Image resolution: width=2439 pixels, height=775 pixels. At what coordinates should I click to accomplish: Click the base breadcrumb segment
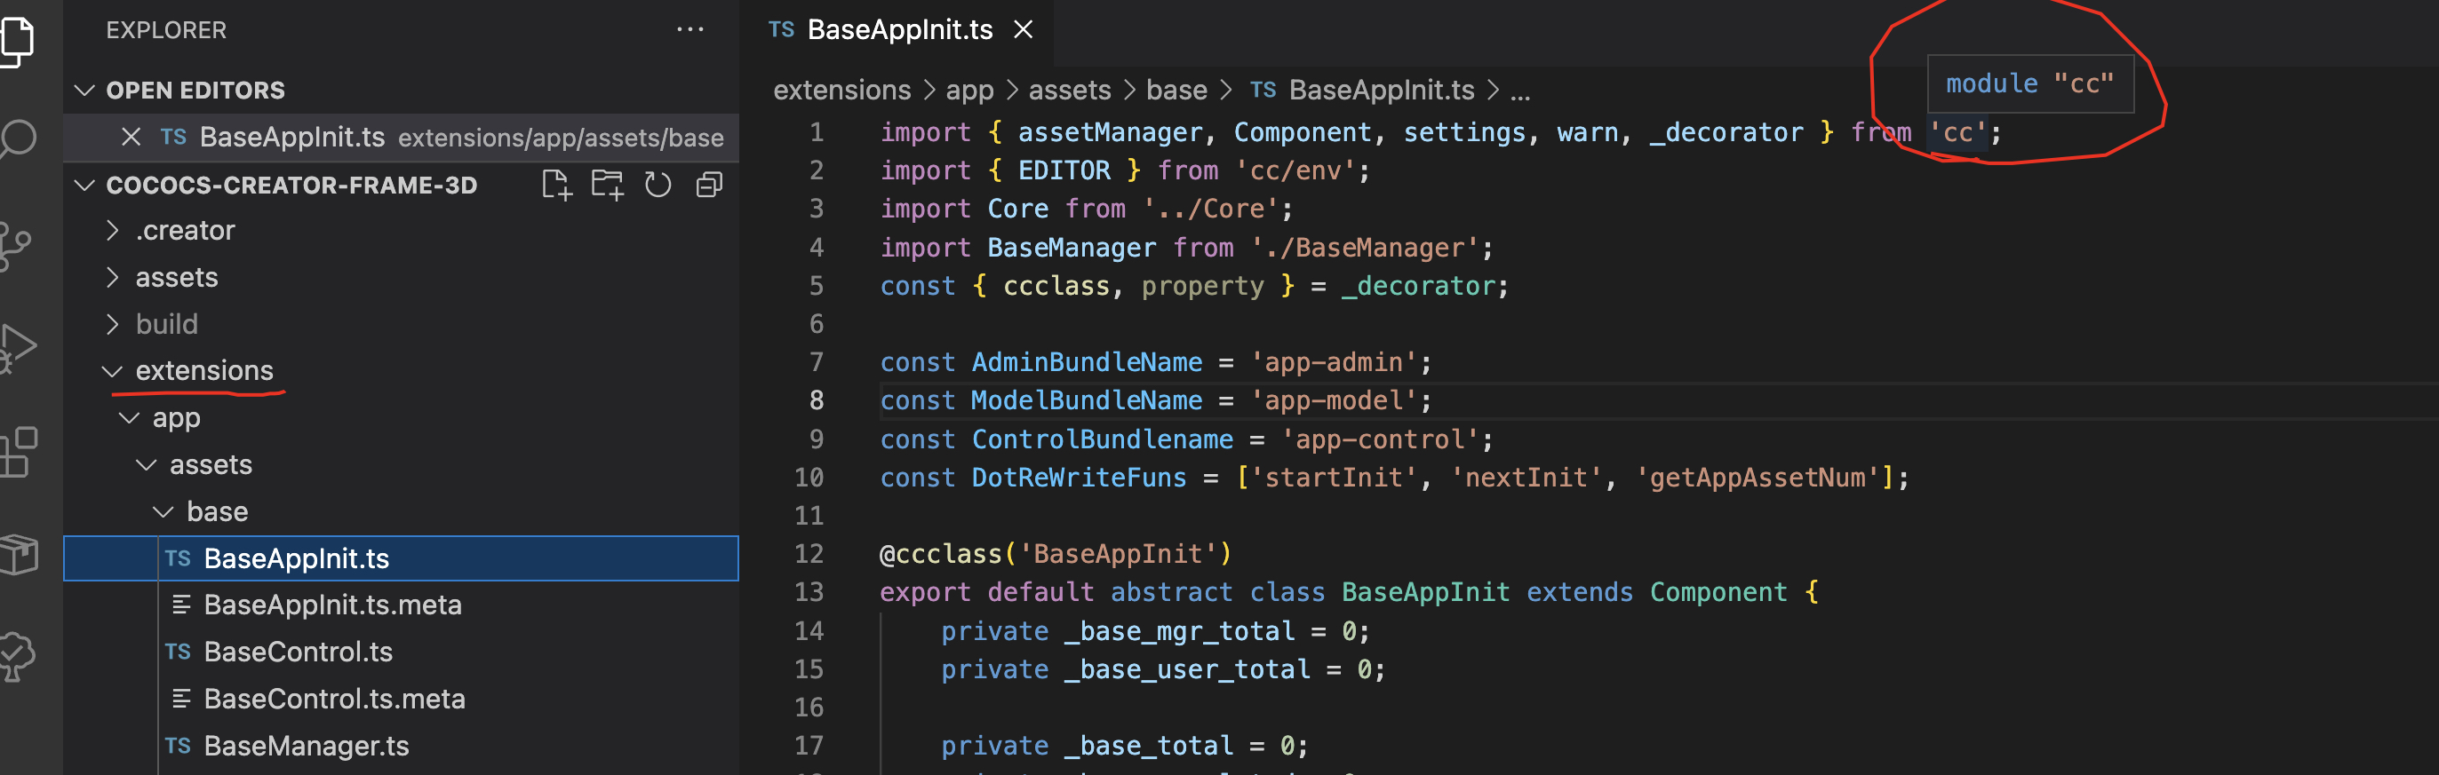pos(1176,91)
